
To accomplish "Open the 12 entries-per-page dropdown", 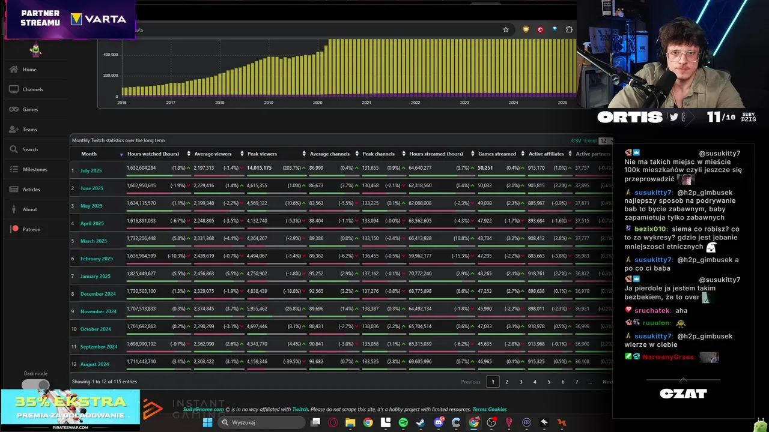I will [605, 140].
